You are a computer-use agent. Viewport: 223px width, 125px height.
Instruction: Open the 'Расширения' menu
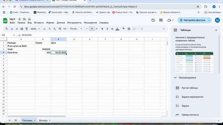[90, 23]
